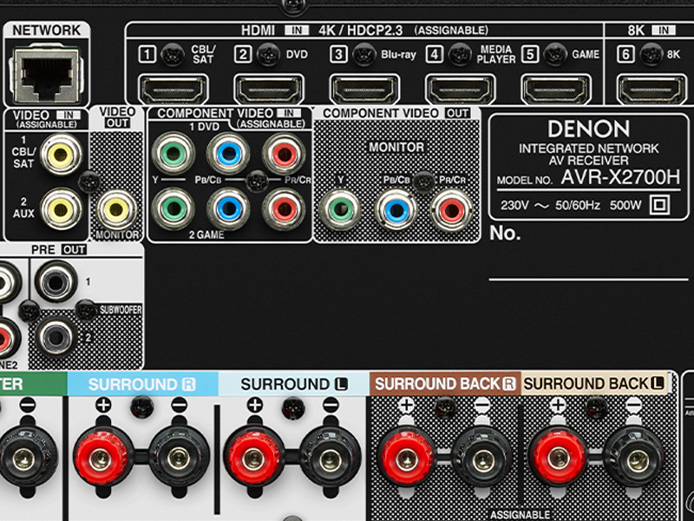Click the VIDEO OUT heading label
The height and width of the screenshot is (521, 694).
pyautogui.click(x=117, y=117)
